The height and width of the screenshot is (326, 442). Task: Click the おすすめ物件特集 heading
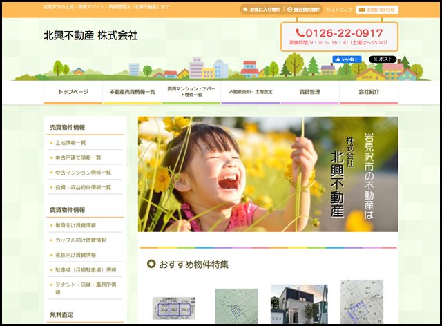point(193,265)
